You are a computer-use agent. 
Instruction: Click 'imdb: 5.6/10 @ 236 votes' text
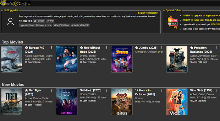pos(93,59)
